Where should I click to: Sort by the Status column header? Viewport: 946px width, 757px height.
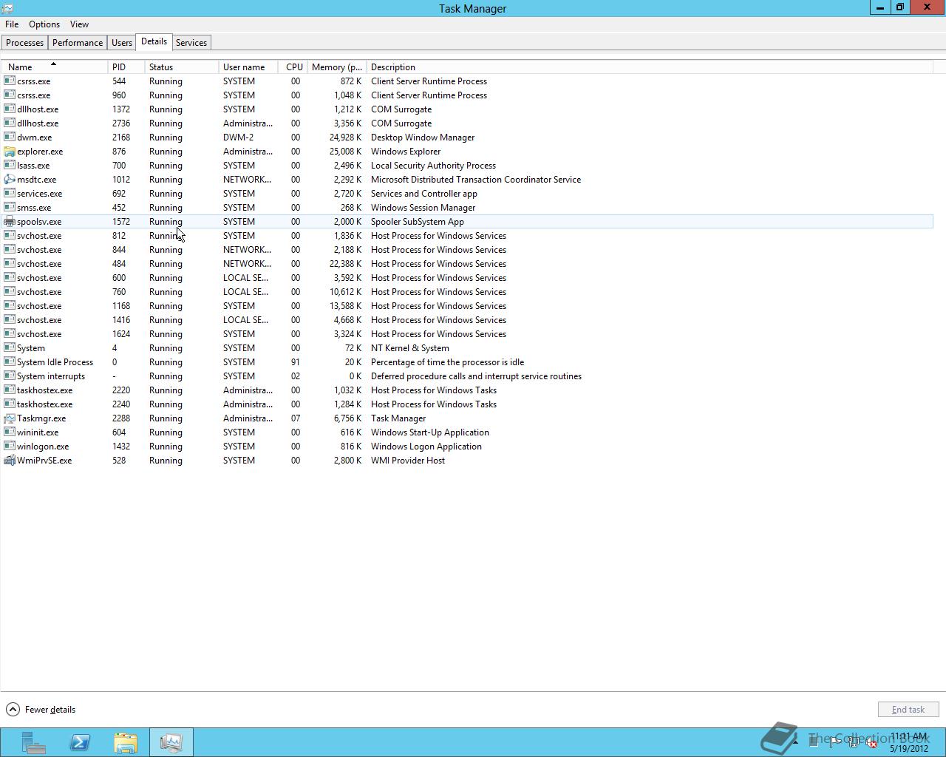click(182, 67)
